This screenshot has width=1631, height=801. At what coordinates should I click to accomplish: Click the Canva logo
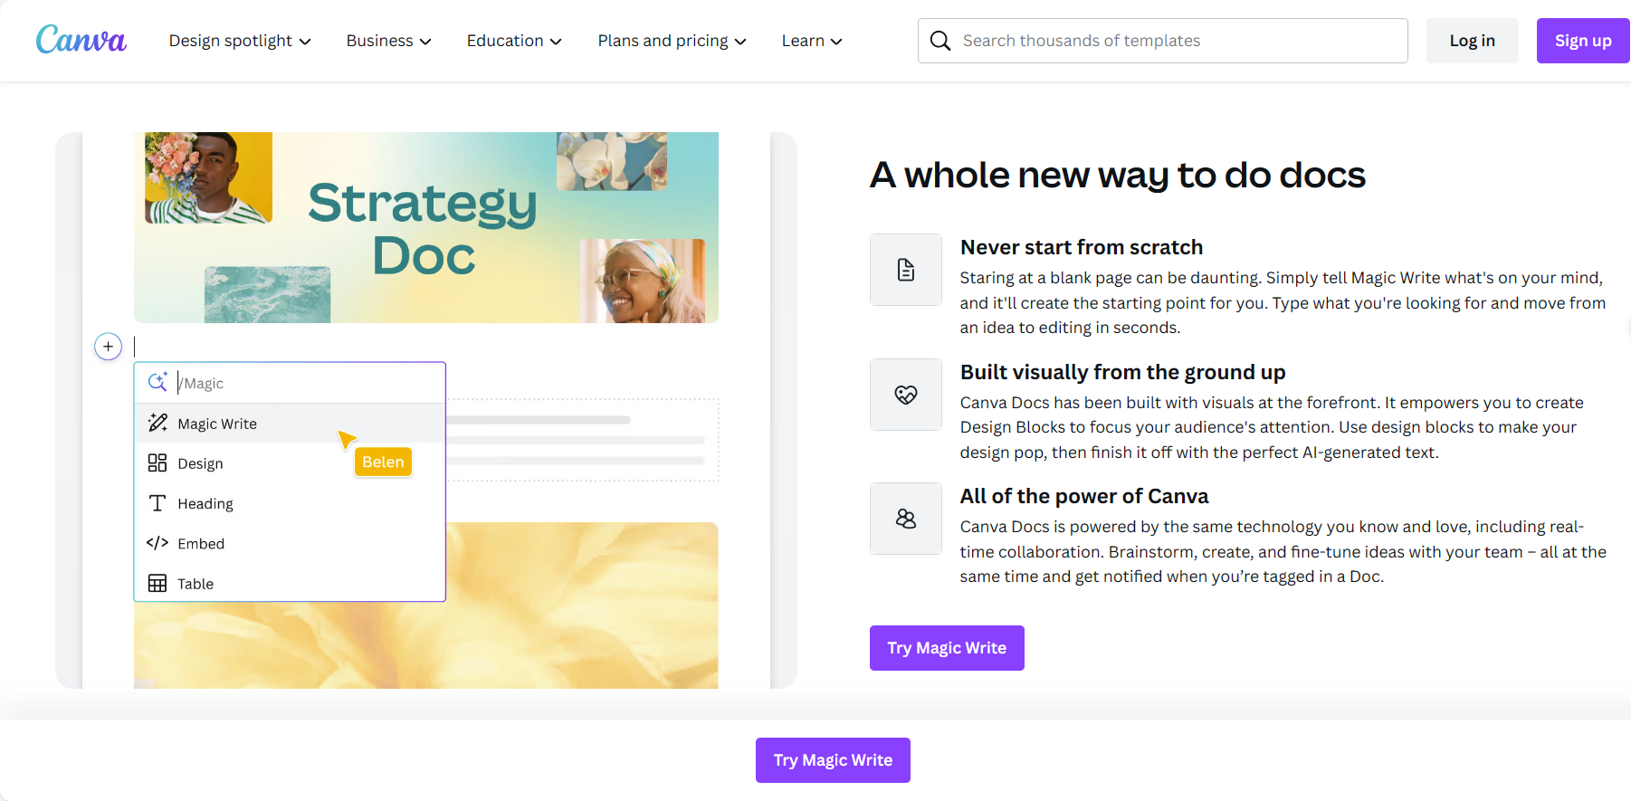[81, 40]
